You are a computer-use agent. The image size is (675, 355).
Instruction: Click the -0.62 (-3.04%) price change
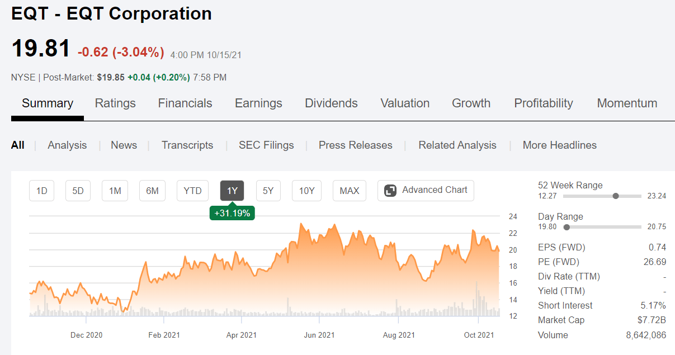point(121,53)
